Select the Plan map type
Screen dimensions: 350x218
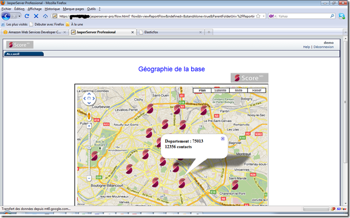(202, 90)
